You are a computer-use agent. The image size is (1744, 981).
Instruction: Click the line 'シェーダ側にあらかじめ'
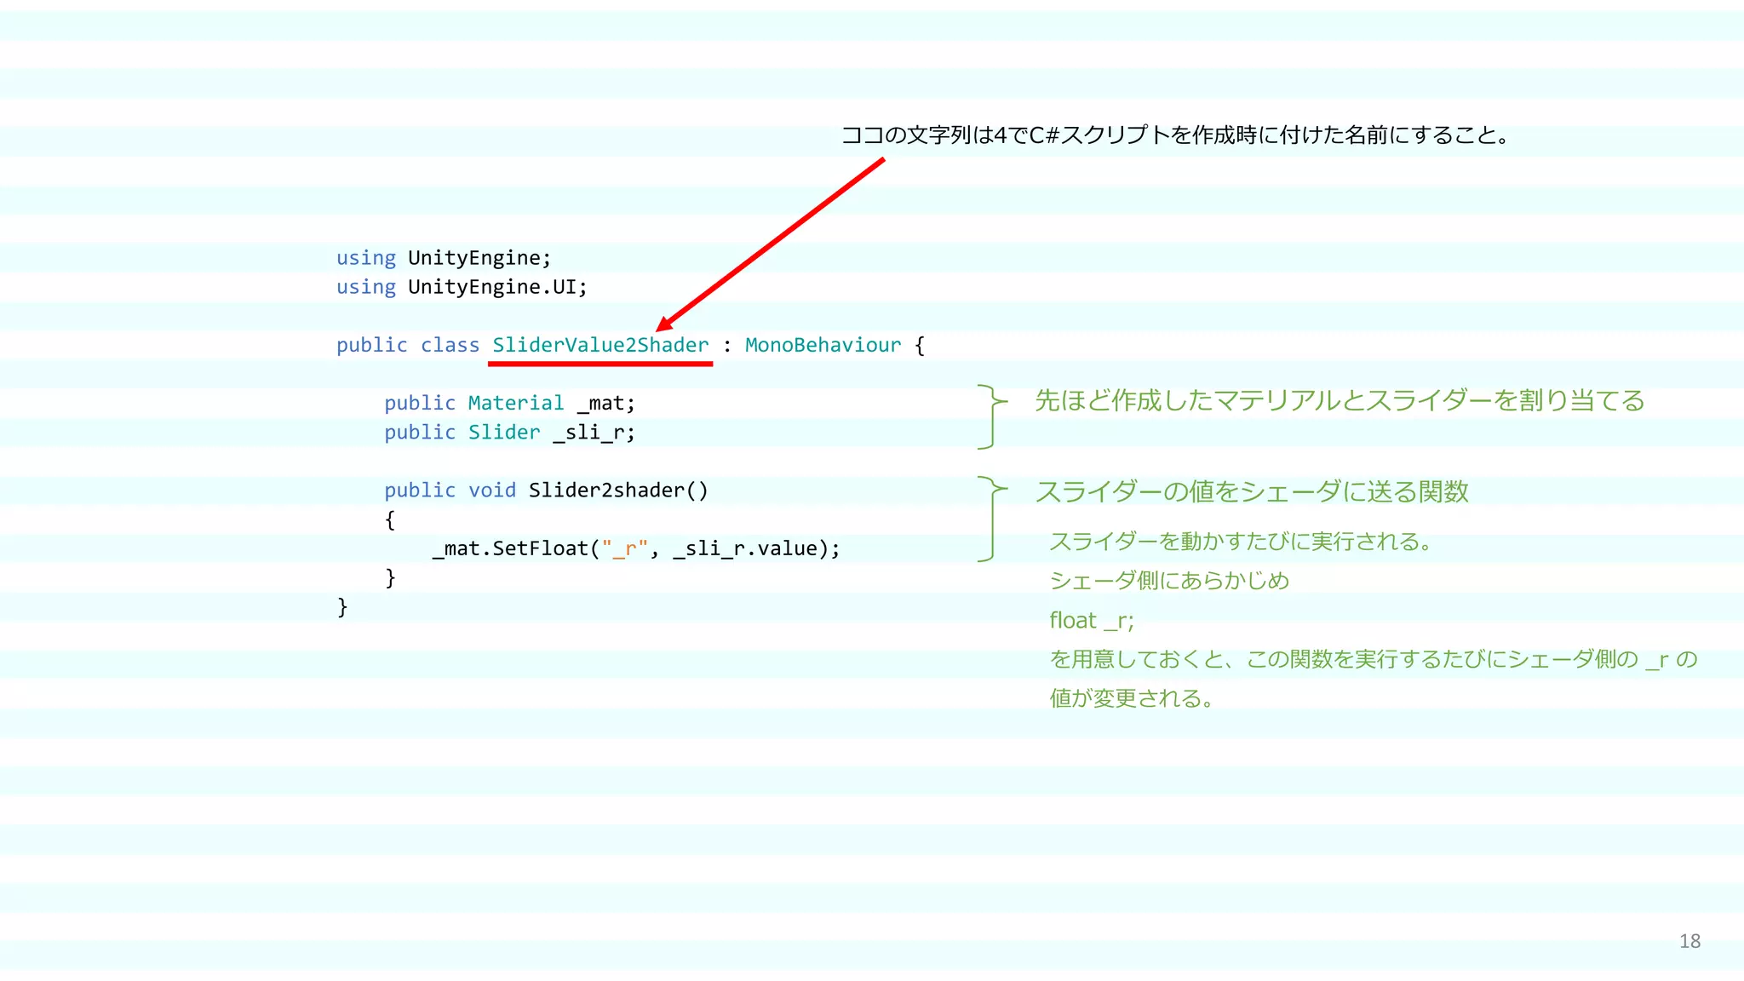[x=1169, y=580]
